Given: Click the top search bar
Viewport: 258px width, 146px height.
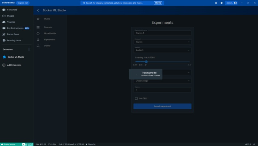Looking at the screenshot, I should click(122, 3).
